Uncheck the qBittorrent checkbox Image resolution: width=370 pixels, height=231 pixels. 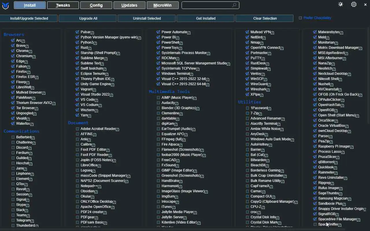[x=315, y=162]
